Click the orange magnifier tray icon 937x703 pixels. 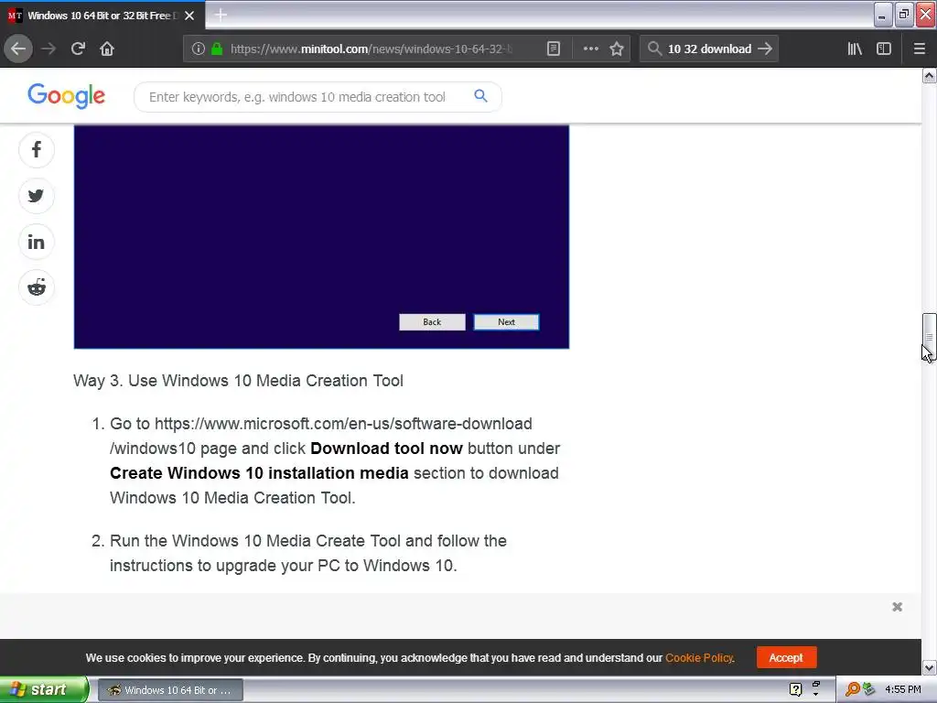(852, 689)
